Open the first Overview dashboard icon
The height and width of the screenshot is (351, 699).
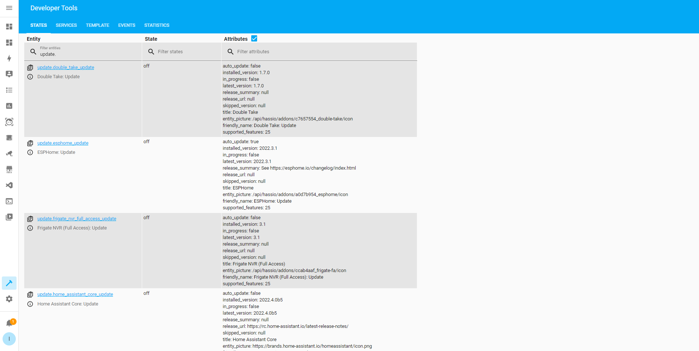click(9, 27)
